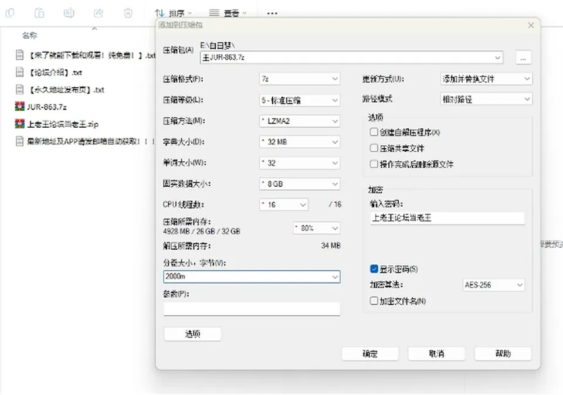
Task: Click the password input field
Action: [x=447, y=218]
